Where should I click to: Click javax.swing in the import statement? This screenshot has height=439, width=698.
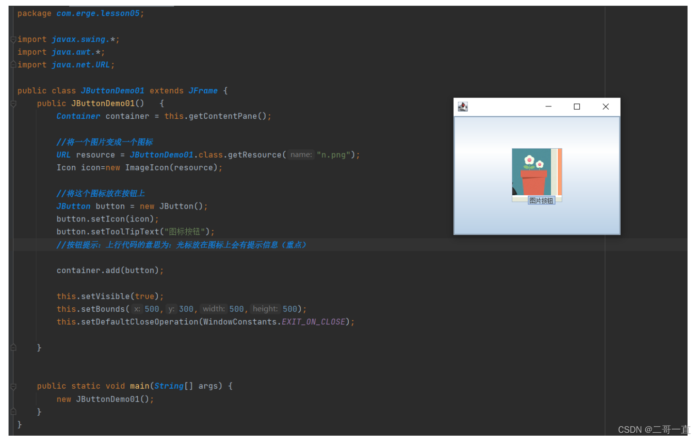pos(78,39)
